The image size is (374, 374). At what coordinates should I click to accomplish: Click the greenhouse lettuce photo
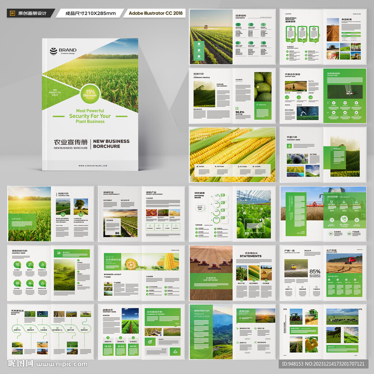[x=254, y=214]
